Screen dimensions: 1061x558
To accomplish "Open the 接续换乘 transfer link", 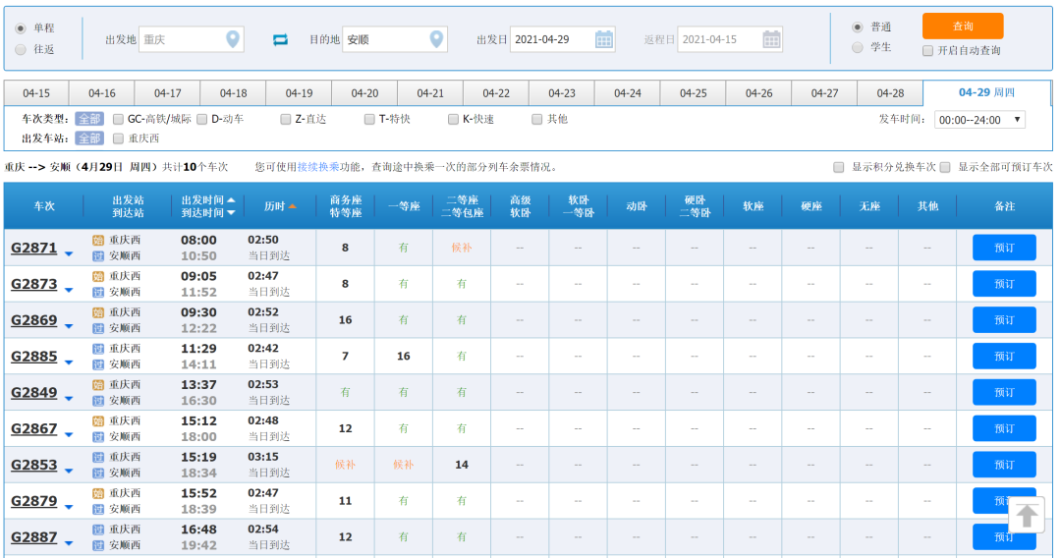I will pyautogui.click(x=318, y=167).
